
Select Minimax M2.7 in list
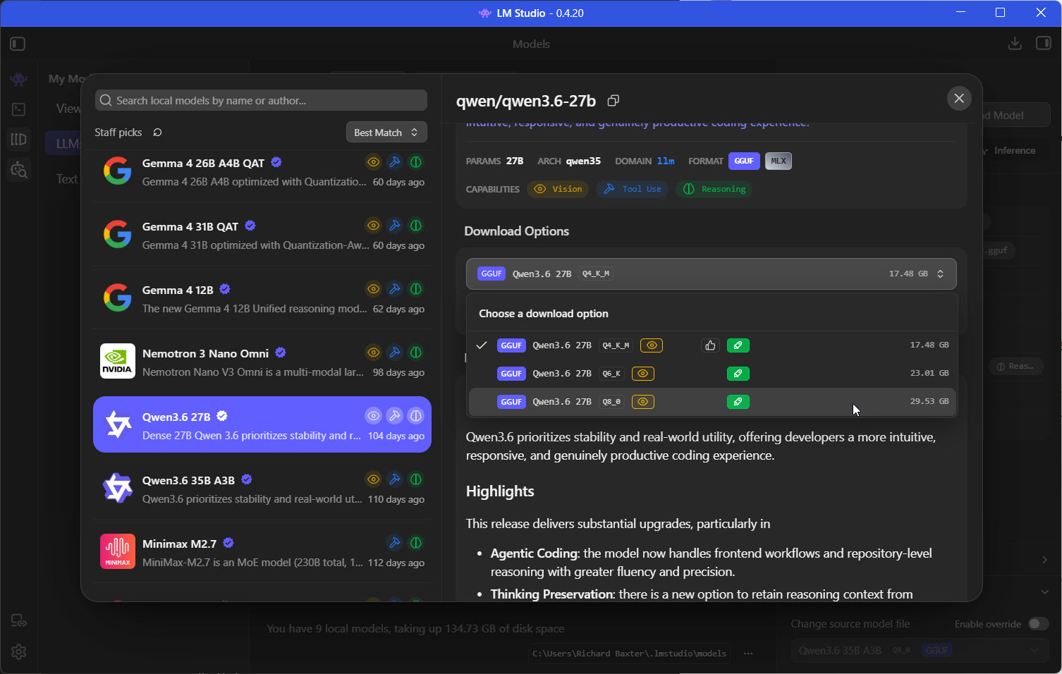pos(262,551)
